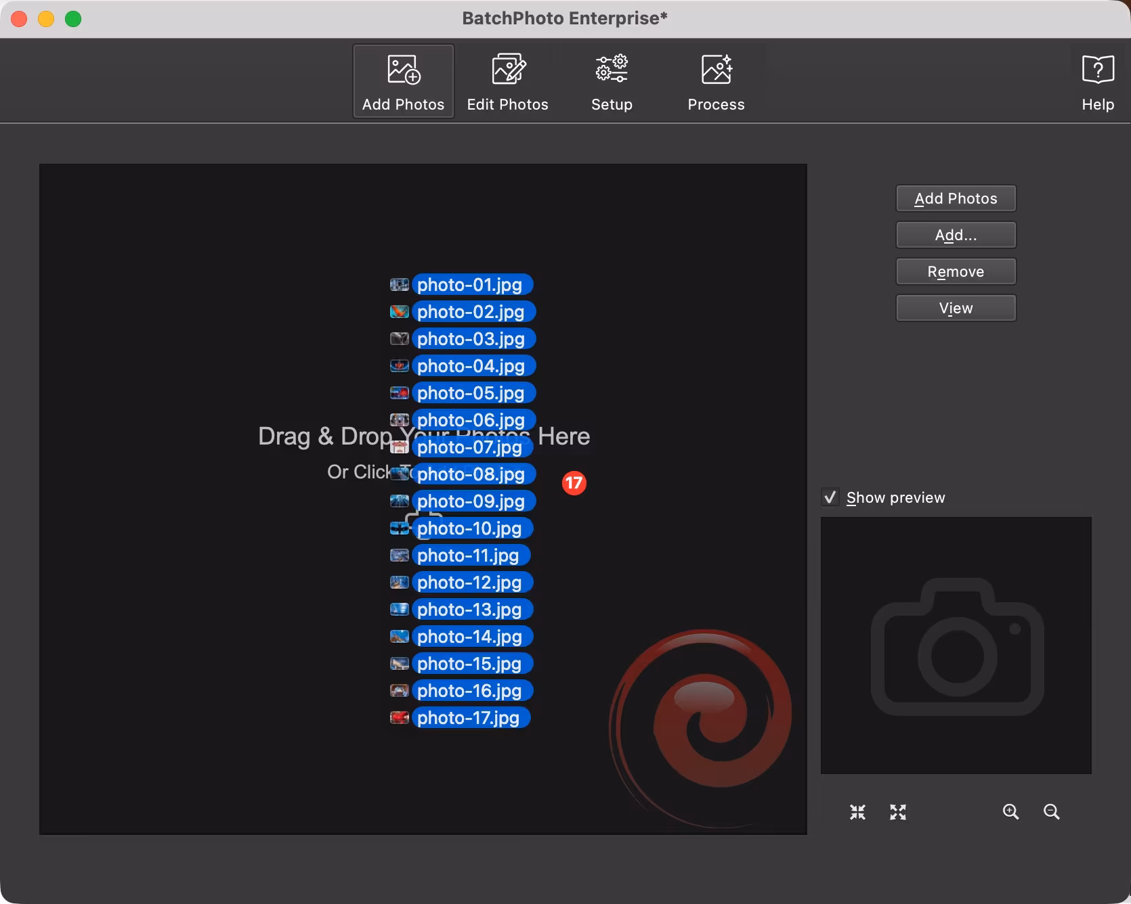Click the photo-12.jpg thumbnail icon

click(400, 583)
